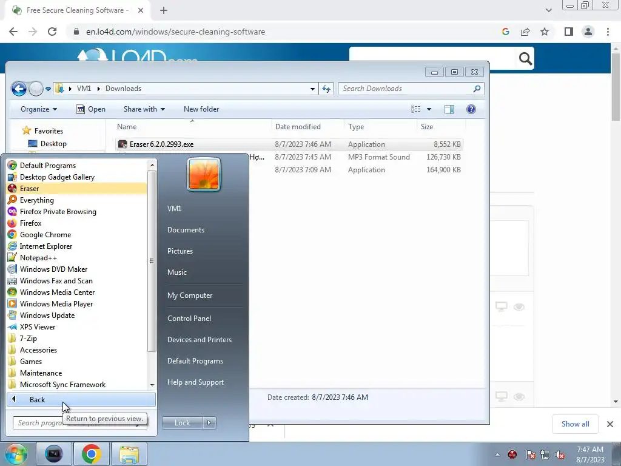
Task: Open a new Chrome tab
Action: pyautogui.click(x=164, y=10)
